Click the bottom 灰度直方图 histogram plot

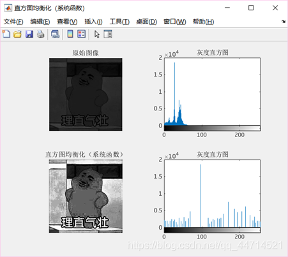212,193
